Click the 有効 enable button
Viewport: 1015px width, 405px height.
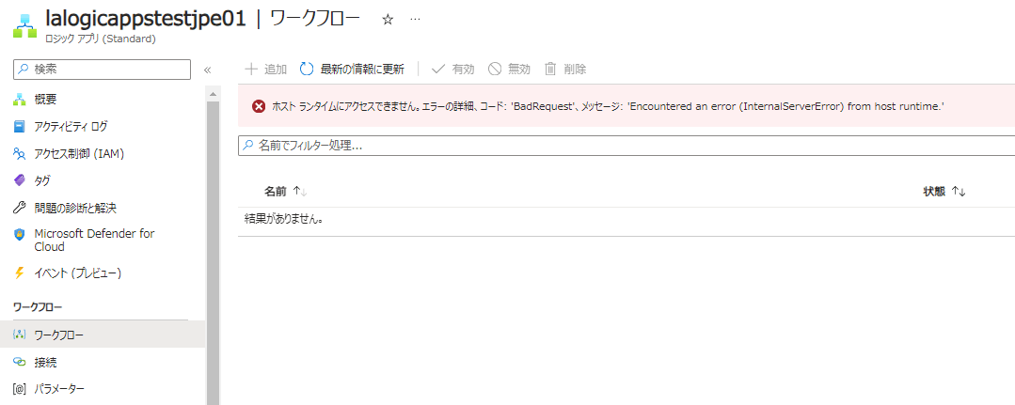tap(452, 70)
